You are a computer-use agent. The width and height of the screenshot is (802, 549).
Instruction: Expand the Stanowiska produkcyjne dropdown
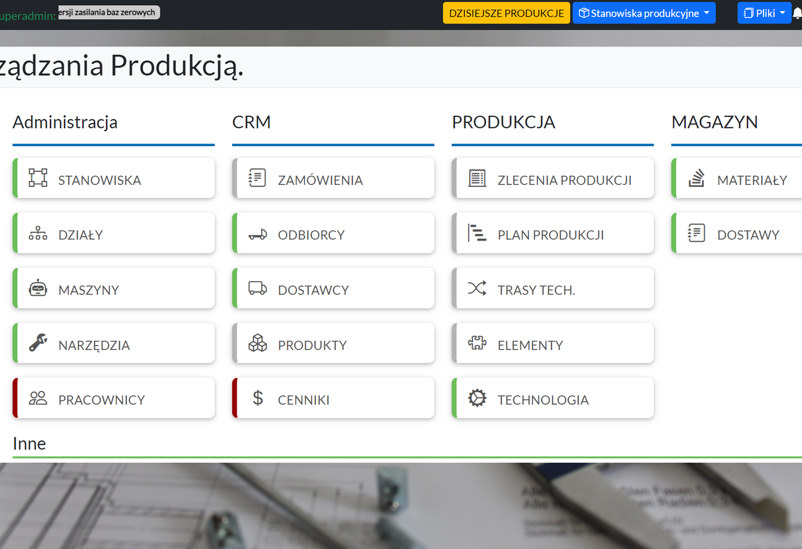tap(644, 13)
